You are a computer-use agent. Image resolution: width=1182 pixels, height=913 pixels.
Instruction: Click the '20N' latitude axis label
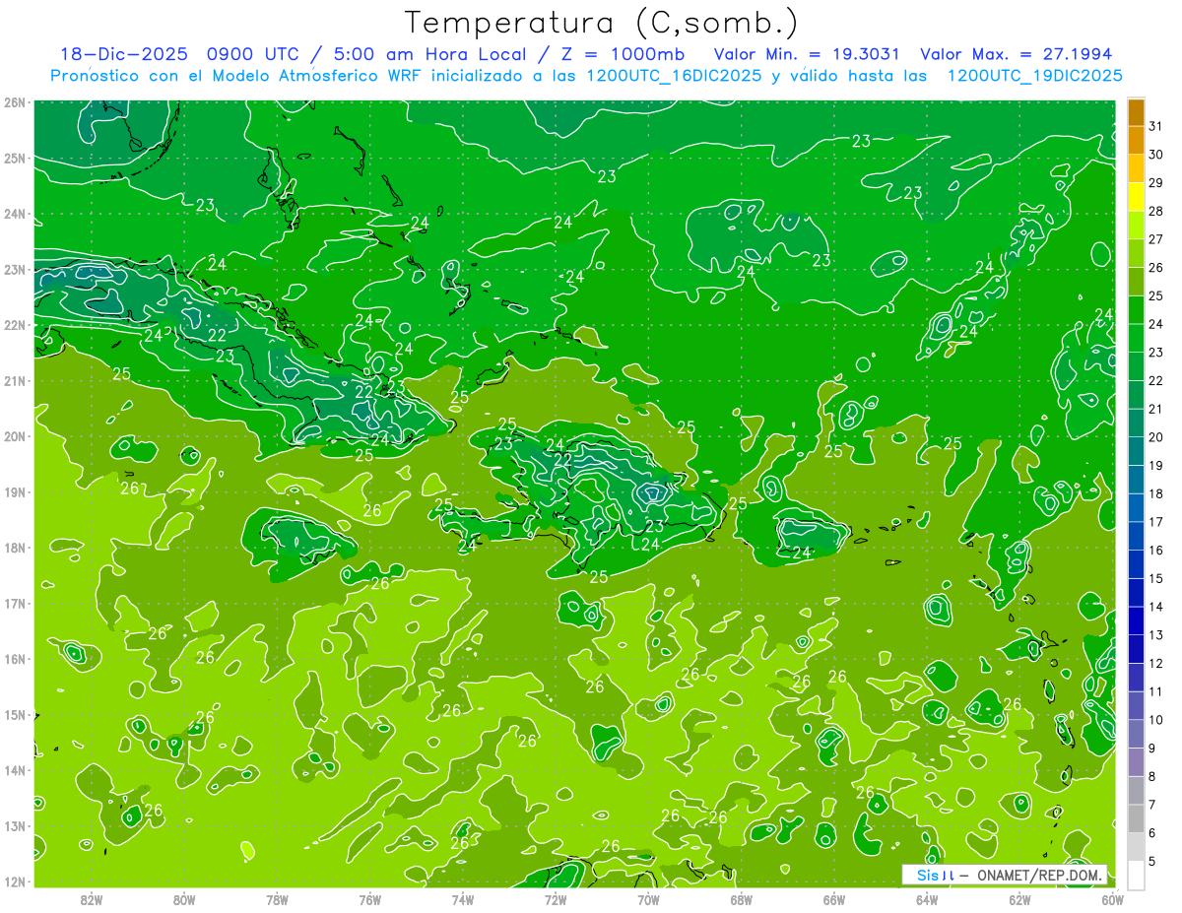pyautogui.click(x=15, y=436)
